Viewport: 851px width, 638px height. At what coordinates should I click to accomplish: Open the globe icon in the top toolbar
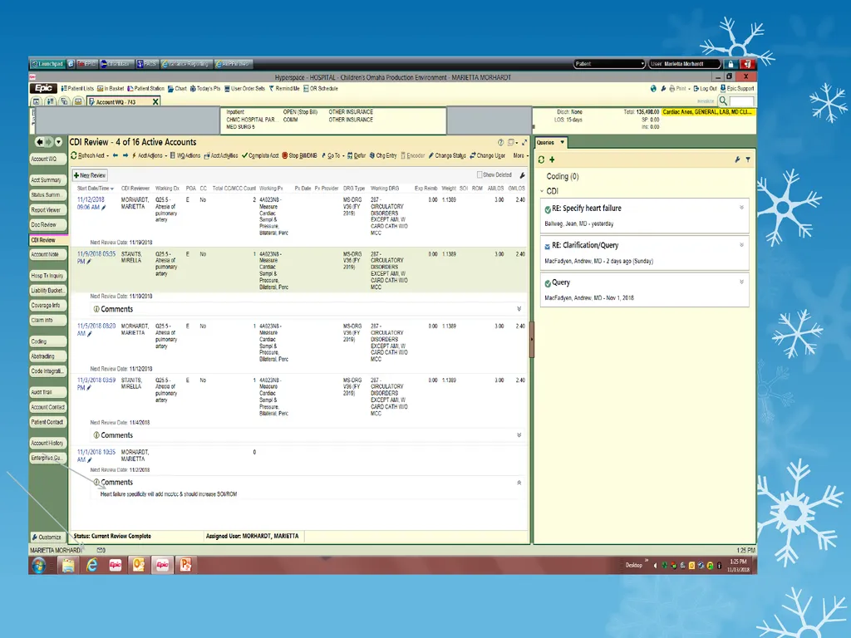[653, 88]
